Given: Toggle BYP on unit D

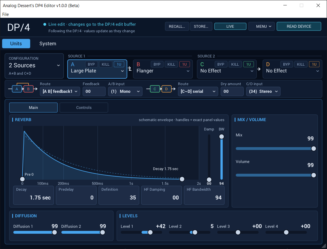Looking at the screenshot, I should (286, 64).
